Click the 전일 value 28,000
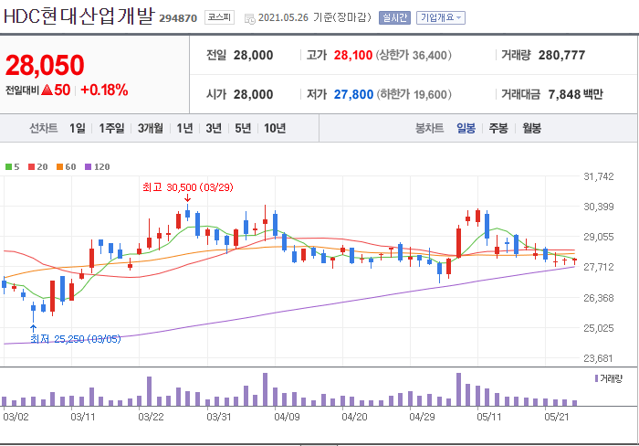639x446 pixels. 253,55
